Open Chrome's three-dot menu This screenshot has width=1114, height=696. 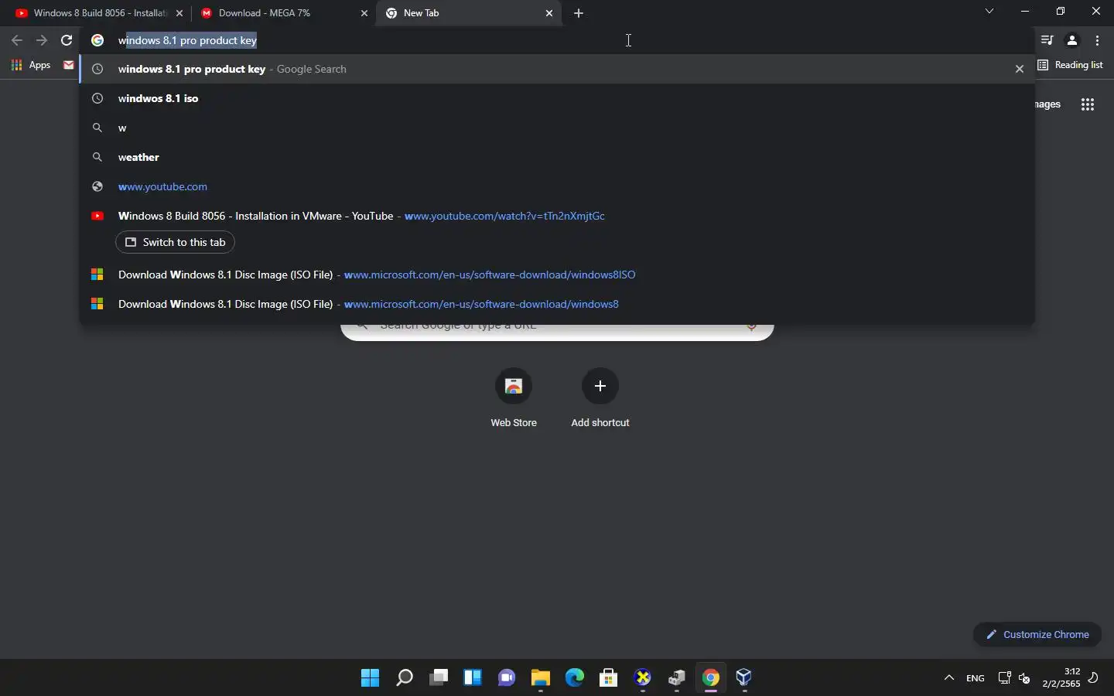1098,40
